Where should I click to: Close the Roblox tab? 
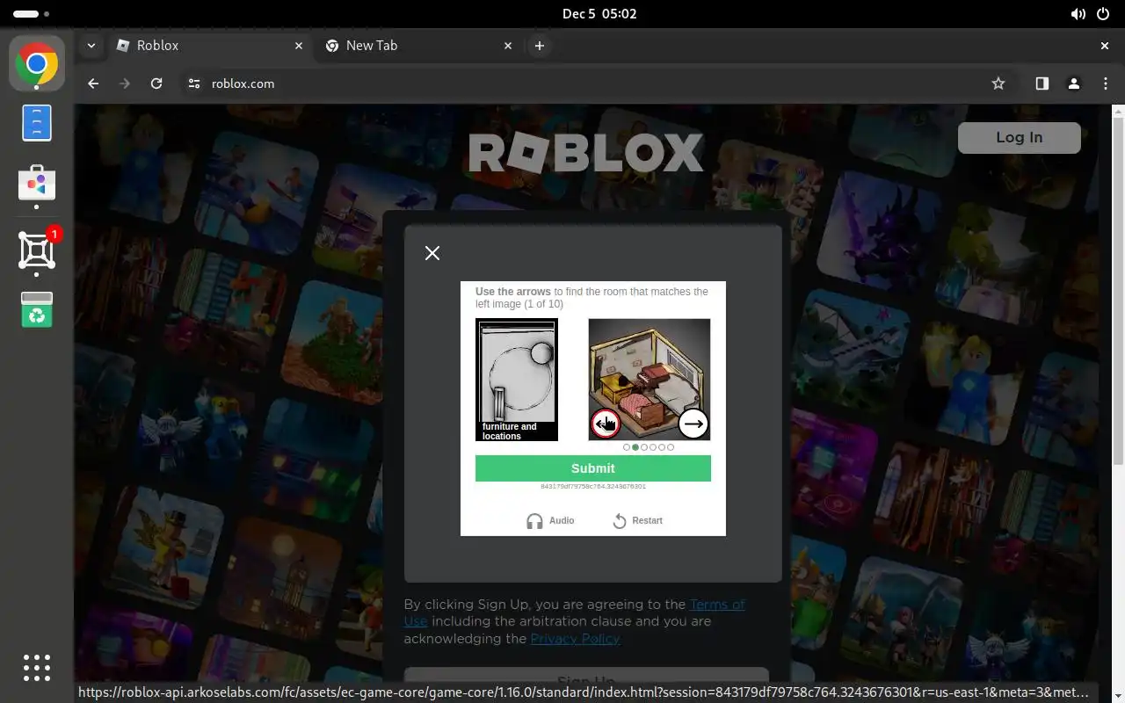point(299,46)
